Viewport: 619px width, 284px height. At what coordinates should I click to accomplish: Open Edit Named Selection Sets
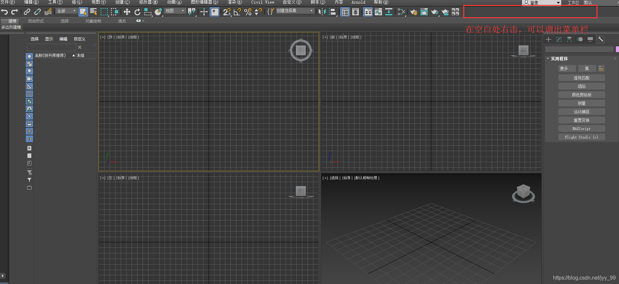(x=271, y=12)
